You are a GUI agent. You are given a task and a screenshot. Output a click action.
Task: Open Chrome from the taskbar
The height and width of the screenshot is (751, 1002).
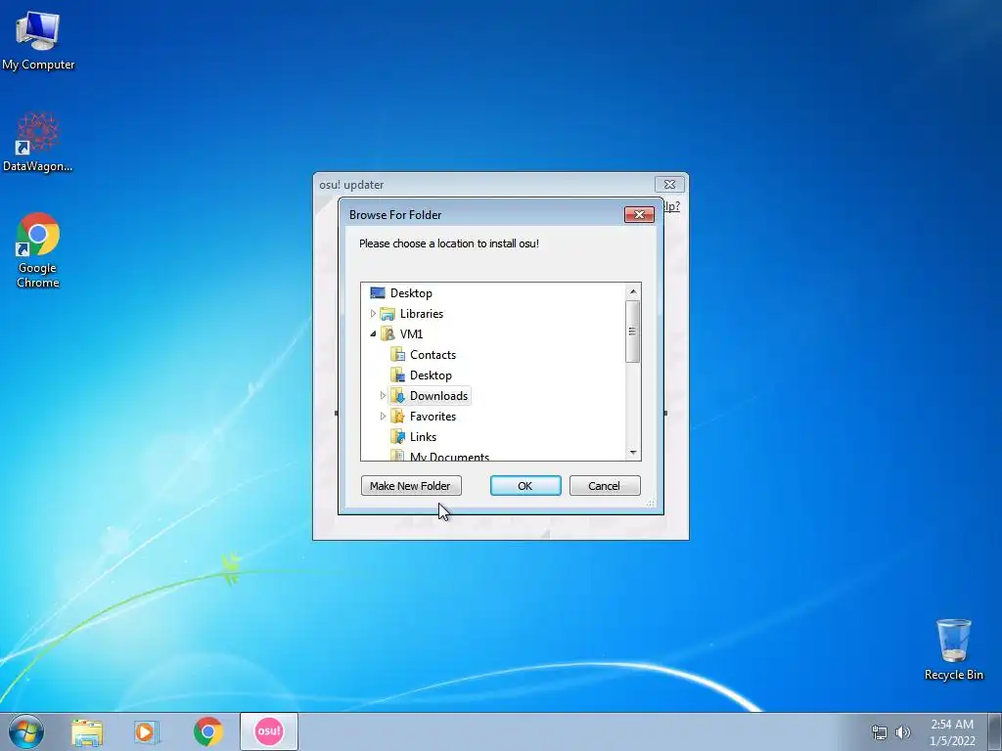tap(207, 731)
